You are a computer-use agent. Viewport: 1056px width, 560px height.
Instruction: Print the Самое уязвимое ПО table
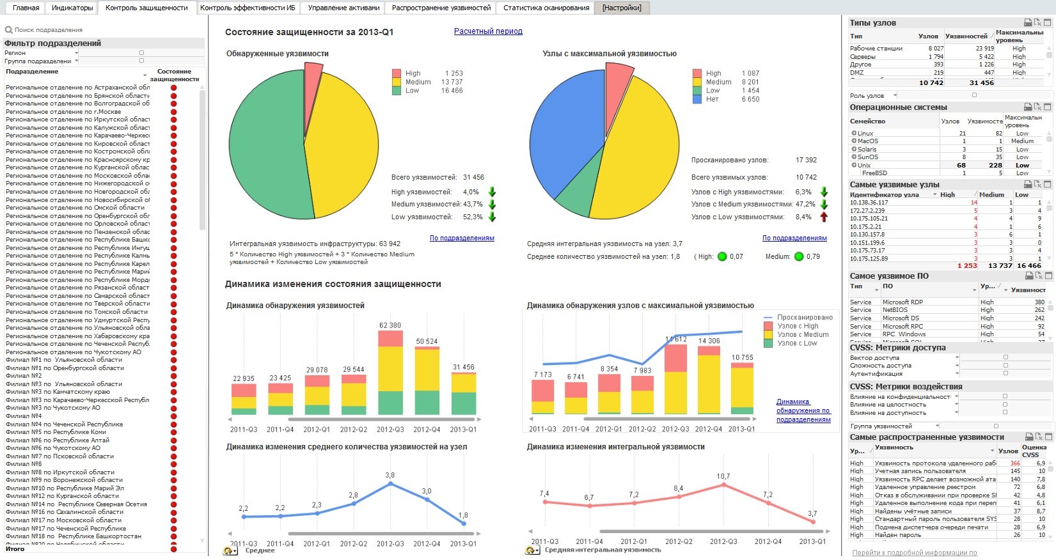tap(1029, 276)
